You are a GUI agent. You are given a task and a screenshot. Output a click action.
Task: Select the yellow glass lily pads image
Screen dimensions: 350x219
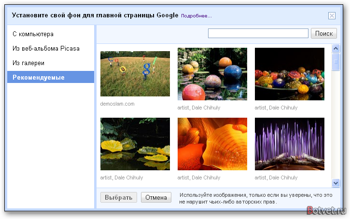coord(135,144)
